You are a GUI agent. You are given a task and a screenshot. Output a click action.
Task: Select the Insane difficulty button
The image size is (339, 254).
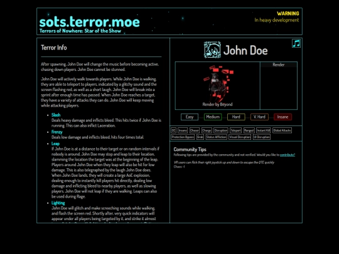pos(282,117)
